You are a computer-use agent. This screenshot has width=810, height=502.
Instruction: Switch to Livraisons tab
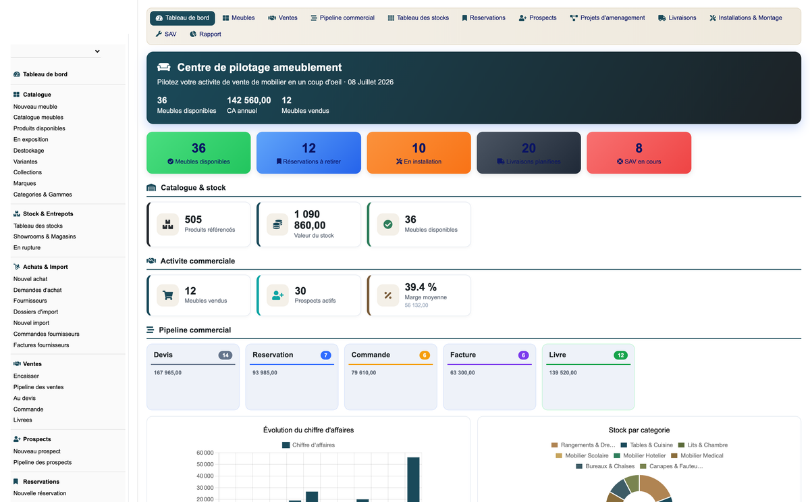pyautogui.click(x=677, y=18)
